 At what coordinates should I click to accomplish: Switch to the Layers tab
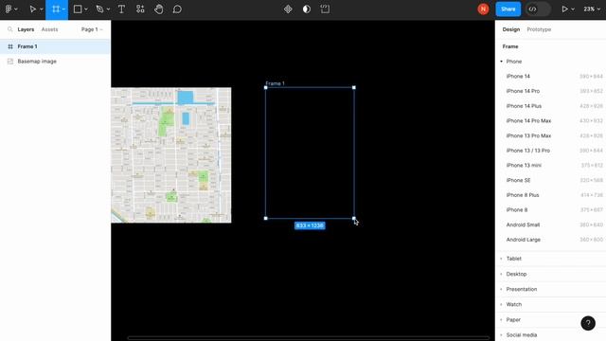pyautogui.click(x=26, y=29)
